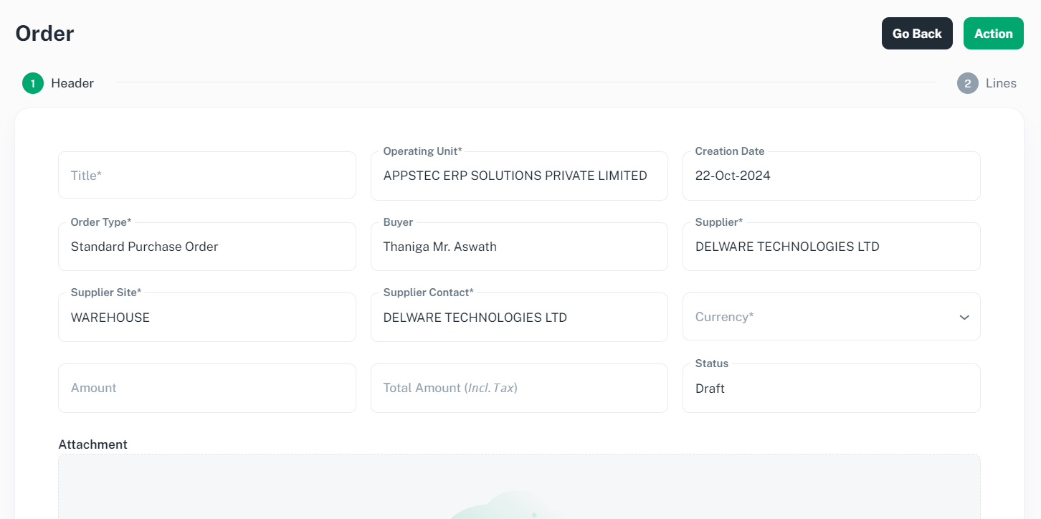This screenshot has height=519, width=1041.
Task: Click the step 2 circle icon
Action: (x=967, y=83)
